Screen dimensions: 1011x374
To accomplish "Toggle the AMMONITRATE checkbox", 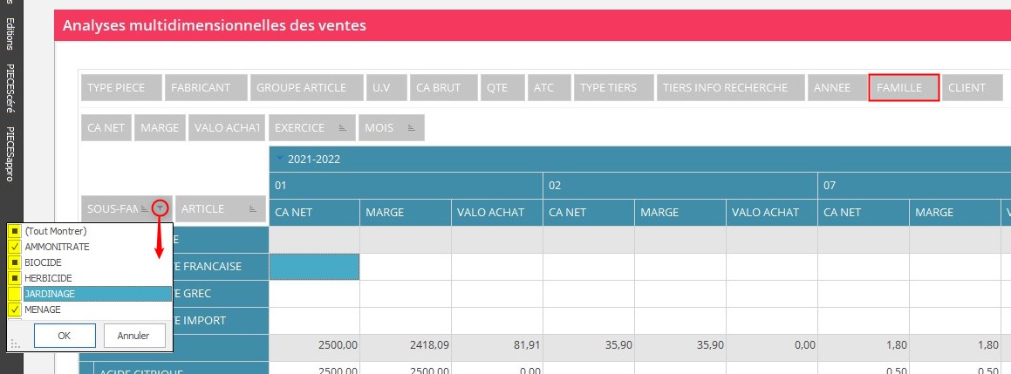I will pos(14,247).
